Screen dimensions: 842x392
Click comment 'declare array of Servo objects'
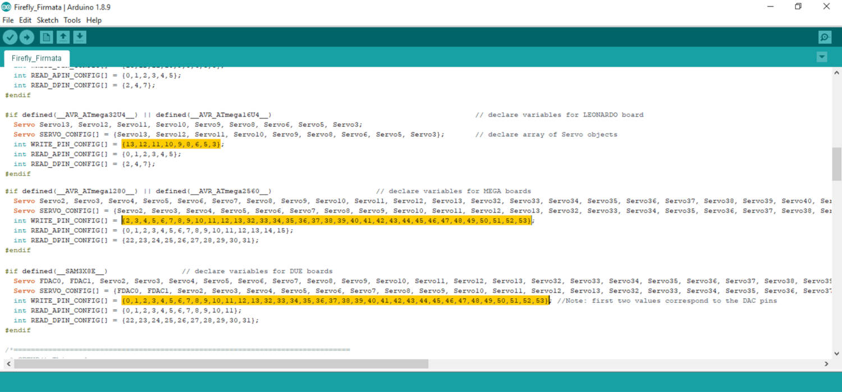(x=546, y=135)
